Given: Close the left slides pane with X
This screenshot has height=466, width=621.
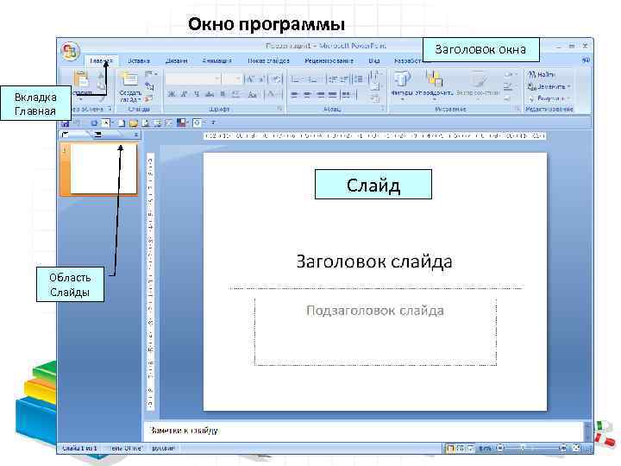Looking at the screenshot, I should pyautogui.click(x=136, y=135).
